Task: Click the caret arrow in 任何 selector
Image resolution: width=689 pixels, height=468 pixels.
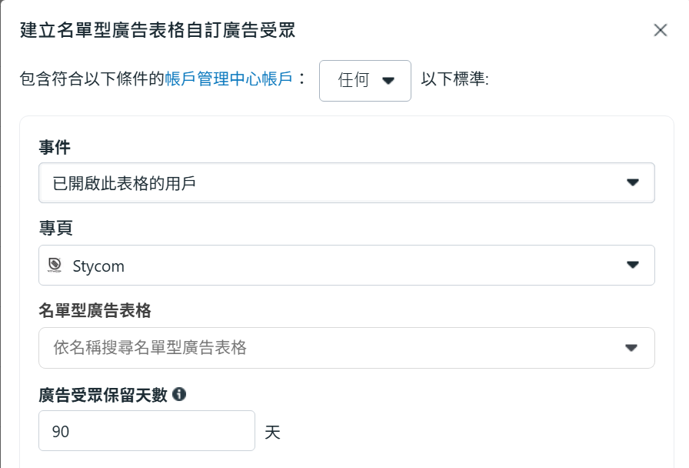Action: coord(388,80)
